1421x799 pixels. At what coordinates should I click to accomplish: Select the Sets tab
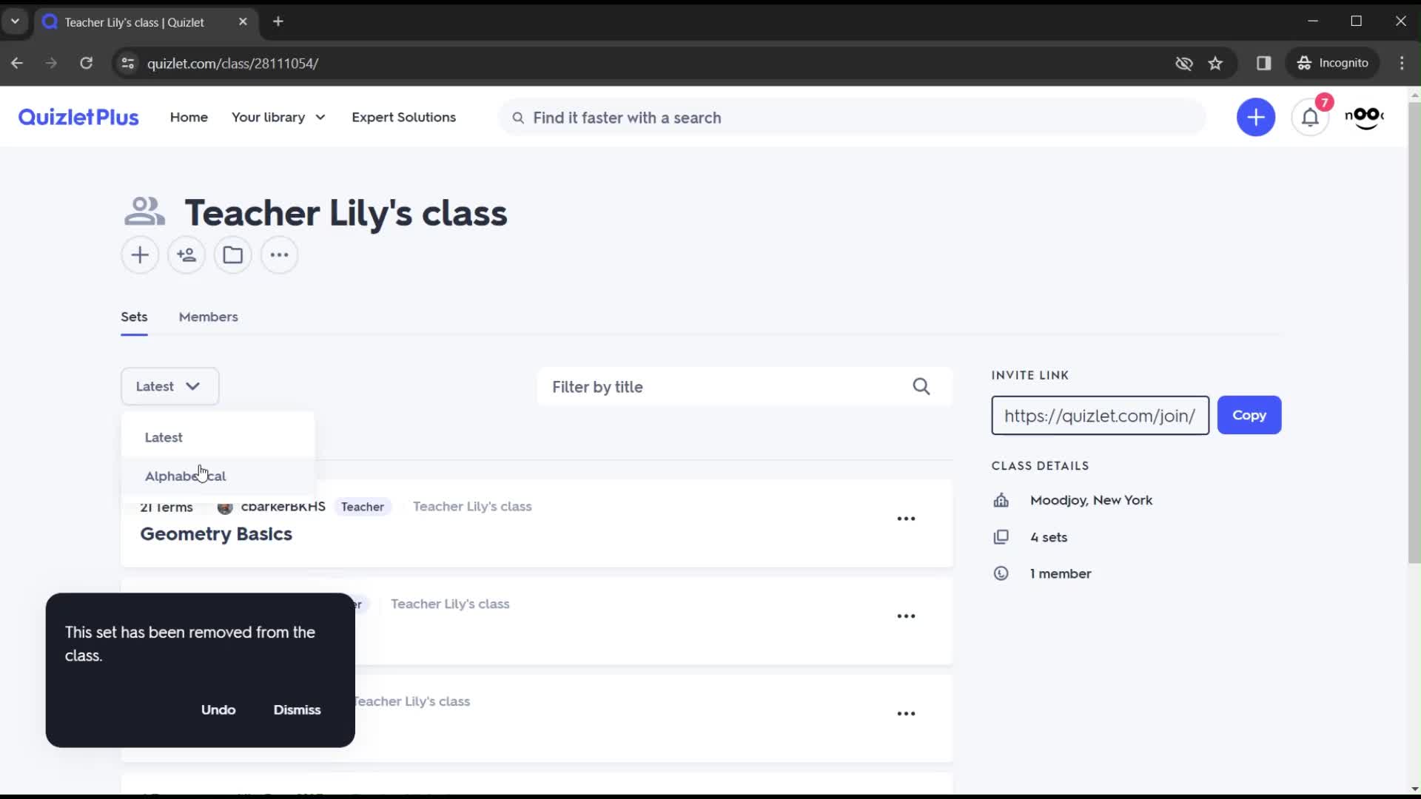(134, 316)
